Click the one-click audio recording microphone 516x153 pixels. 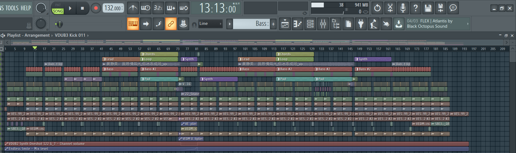tap(403, 8)
